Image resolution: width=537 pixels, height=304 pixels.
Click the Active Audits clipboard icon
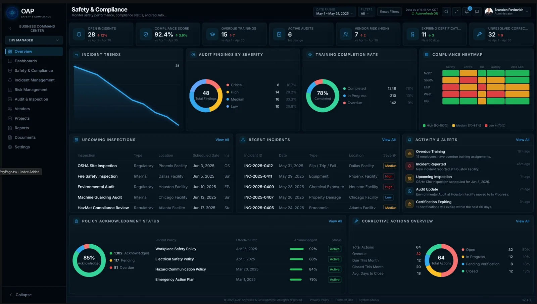(x=279, y=34)
